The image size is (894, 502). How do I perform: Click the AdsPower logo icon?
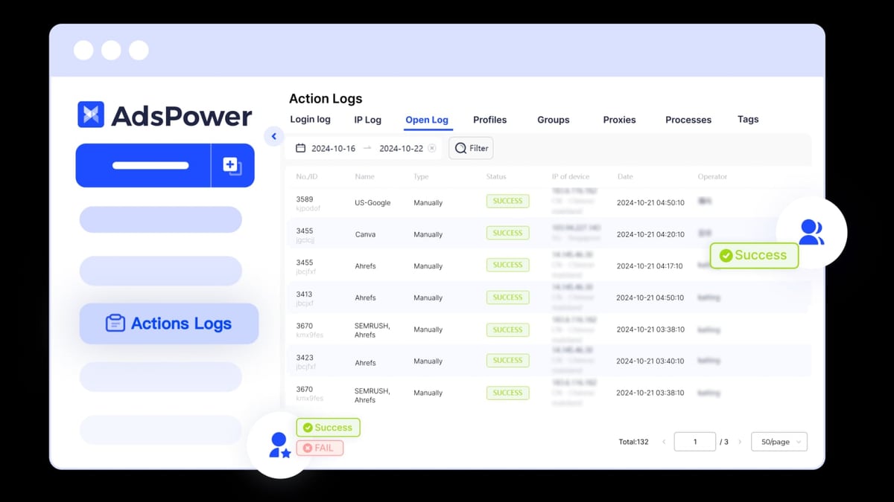(91, 115)
